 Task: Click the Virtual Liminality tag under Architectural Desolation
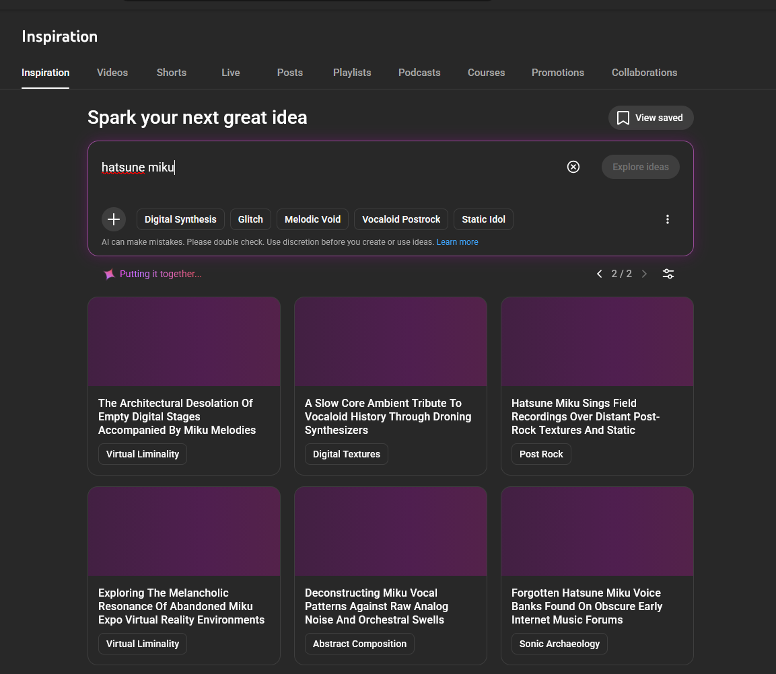point(143,454)
